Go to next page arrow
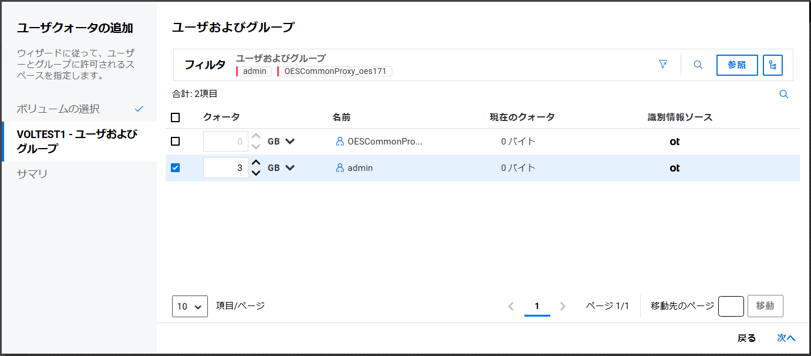Image resolution: width=811 pixels, height=356 pixels. click(x=563, y=306)
